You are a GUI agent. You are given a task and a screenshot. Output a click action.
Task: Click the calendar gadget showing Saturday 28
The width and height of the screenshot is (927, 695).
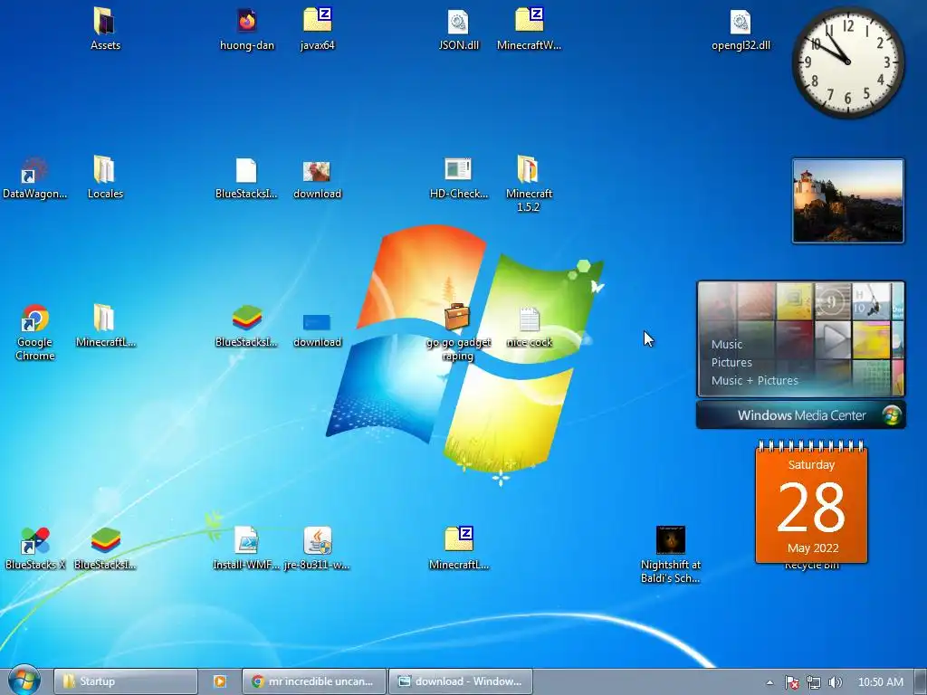coord(811,502)
